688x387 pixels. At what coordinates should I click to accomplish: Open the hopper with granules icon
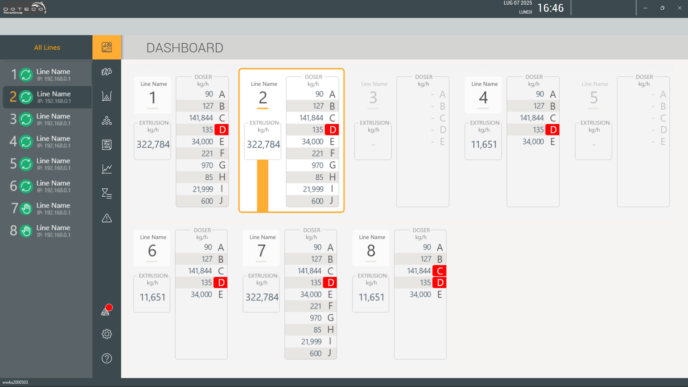coord(107,96)
